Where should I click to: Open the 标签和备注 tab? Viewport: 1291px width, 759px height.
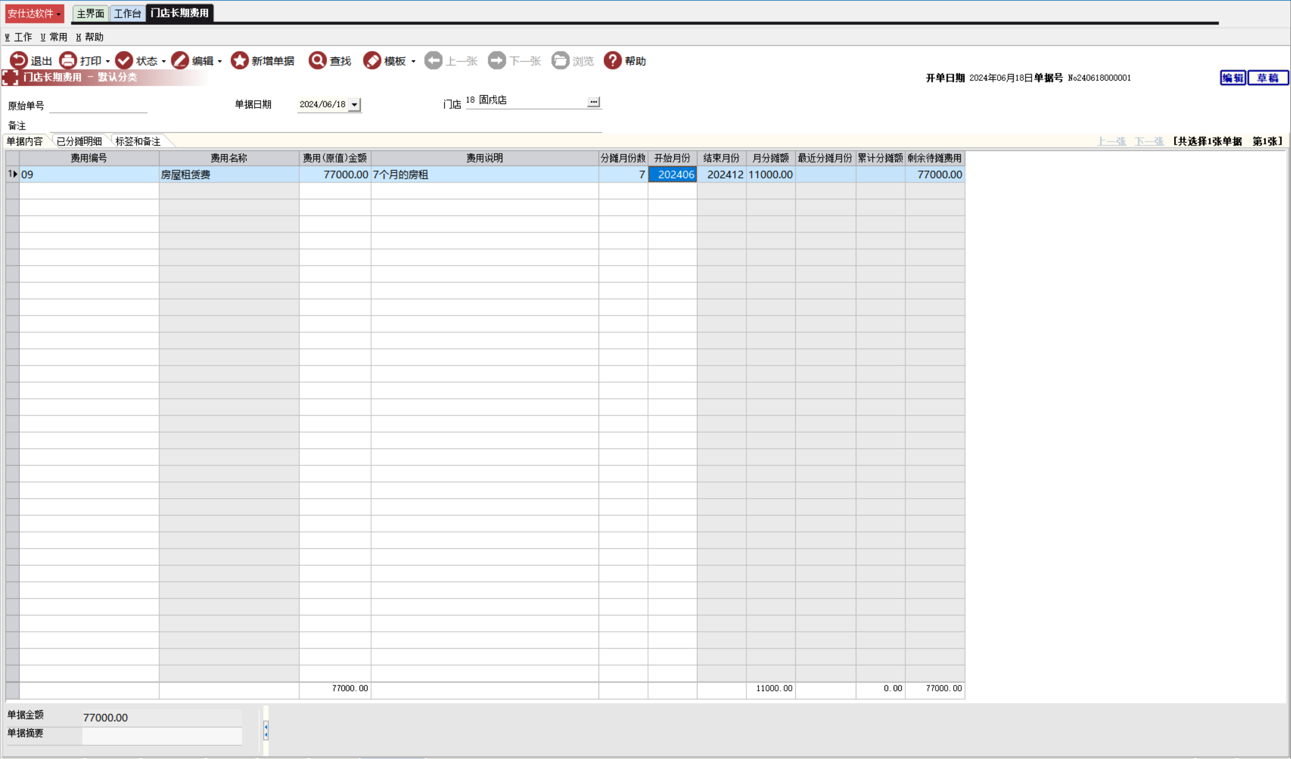pyautogui.click(x=138, y=141)
